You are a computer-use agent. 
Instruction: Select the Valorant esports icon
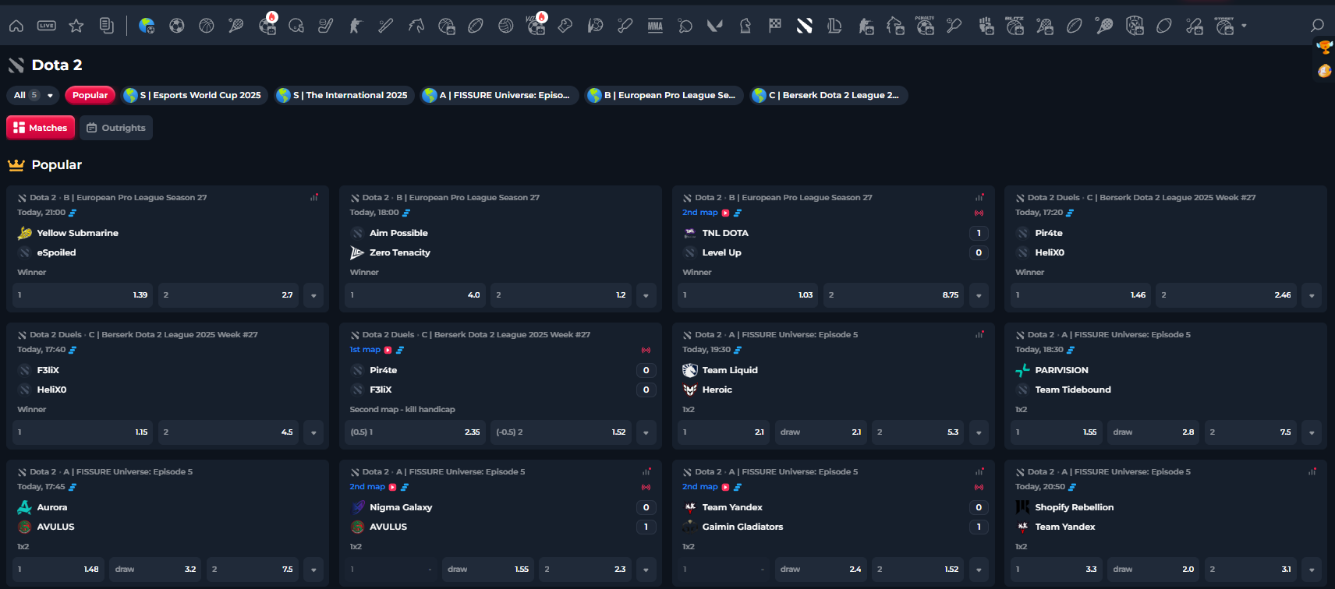pyautogui.click(x=714, y=26)
